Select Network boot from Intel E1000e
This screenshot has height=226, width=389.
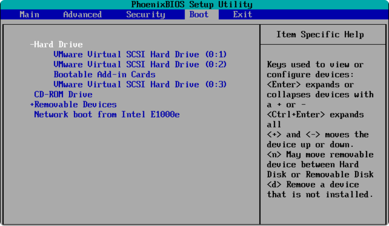tap(107, 114)
